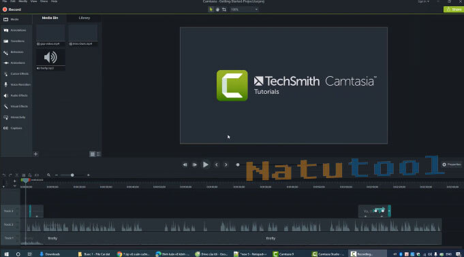Select the Track 3 label
Viewport: 464px width, 257px height.
click(9, 211)
